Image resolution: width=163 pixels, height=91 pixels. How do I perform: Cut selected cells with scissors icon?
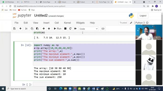point(26,29)
